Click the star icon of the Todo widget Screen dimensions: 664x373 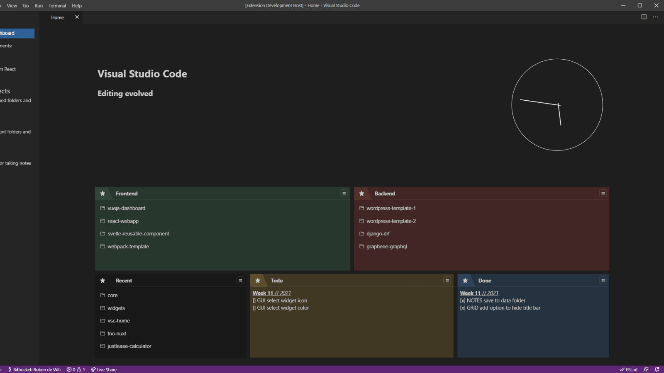258,281
